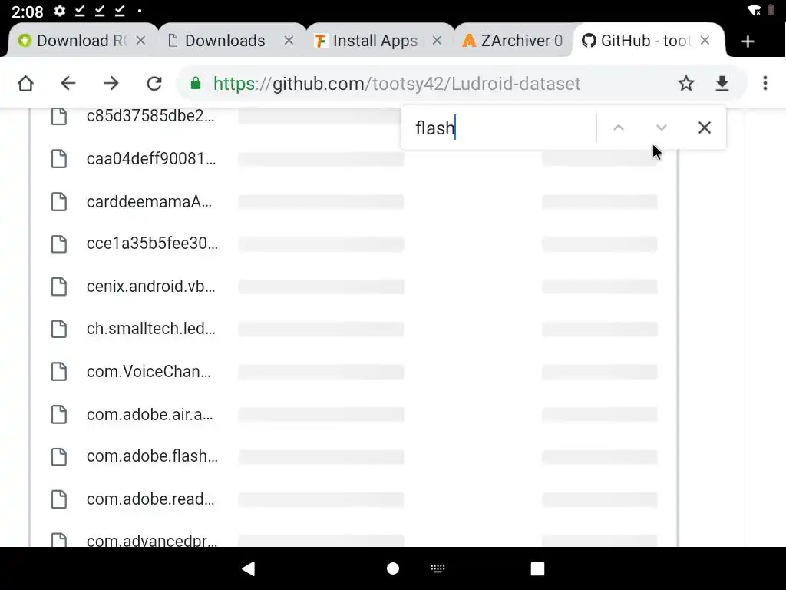Open file com.VoiceChan...
This screenshot has height=590, width=786.
(x=149, y=372)
